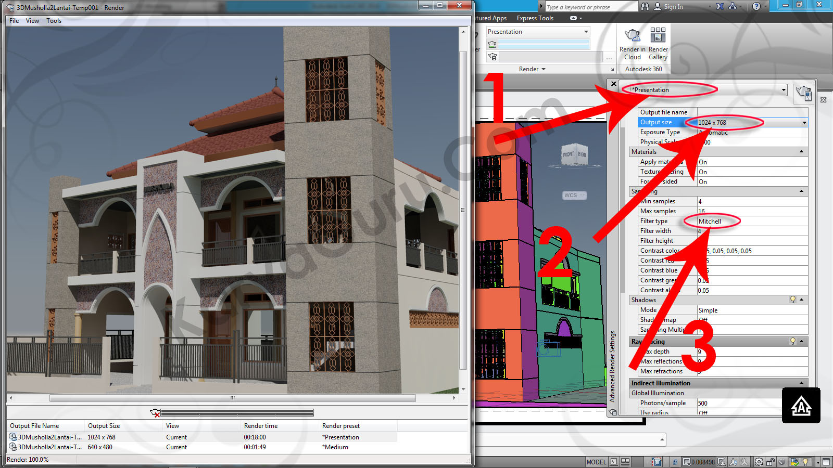Click the workspace switching gear icon
The height and width of the screenshot is (468, 833).
(x=759, y=462)
